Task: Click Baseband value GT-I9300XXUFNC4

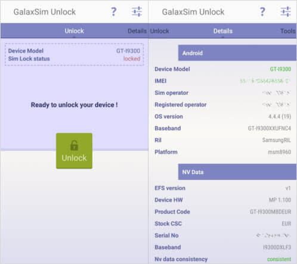Action: tap(270, 128)
